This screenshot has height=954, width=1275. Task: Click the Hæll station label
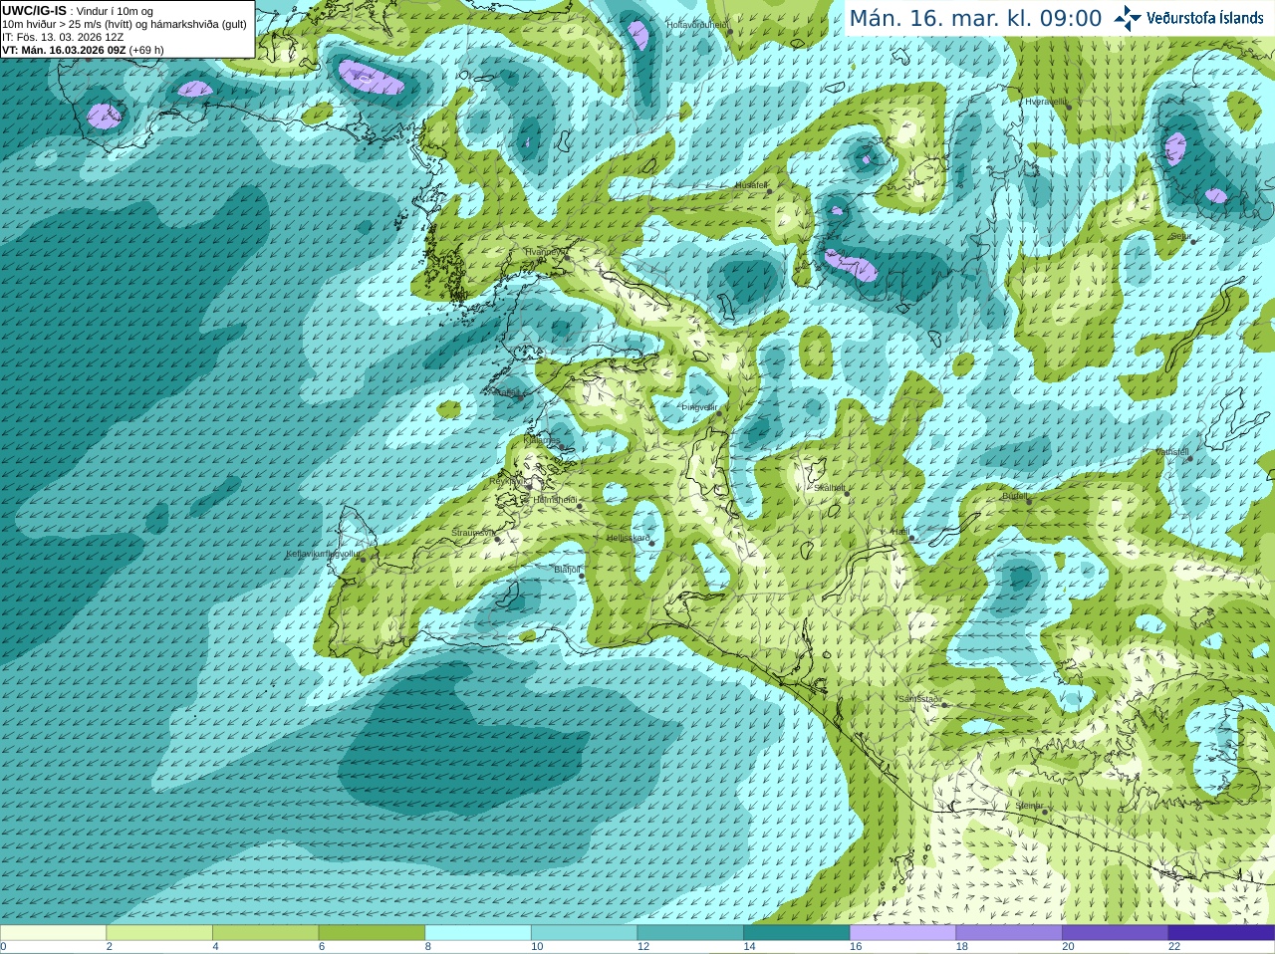[899, 532]
